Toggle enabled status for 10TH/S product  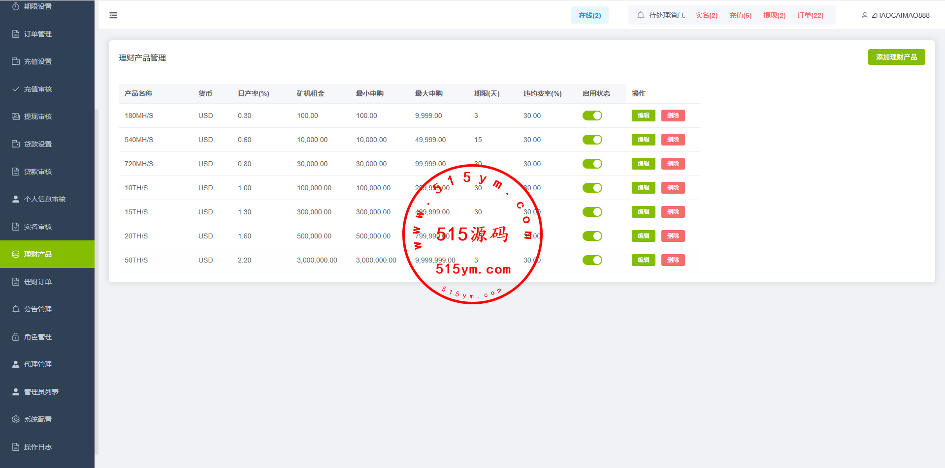[x=592, y=188]
